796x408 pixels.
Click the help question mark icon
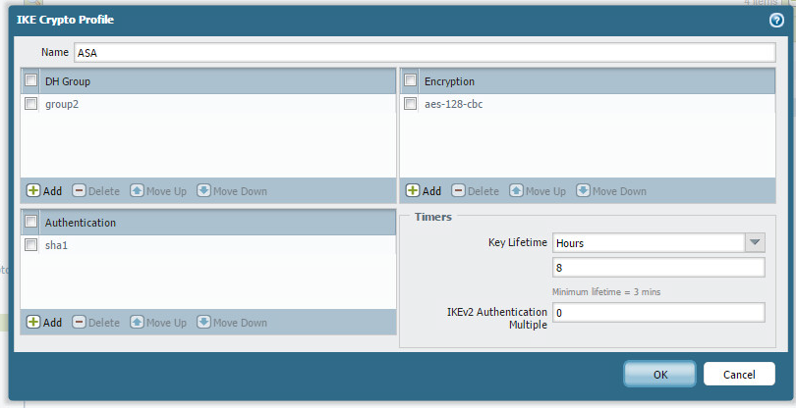pyautogui.click(x=776, y=20)
